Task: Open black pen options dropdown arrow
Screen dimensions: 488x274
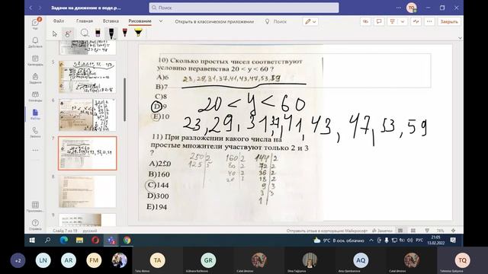Action: 114,38
